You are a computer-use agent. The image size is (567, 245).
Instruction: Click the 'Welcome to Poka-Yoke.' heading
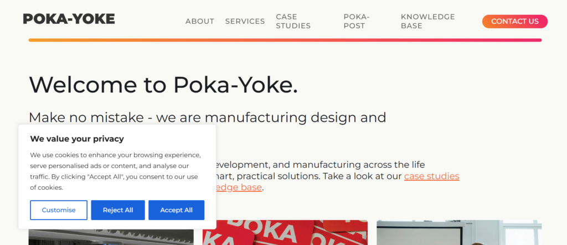coord(163,85)
